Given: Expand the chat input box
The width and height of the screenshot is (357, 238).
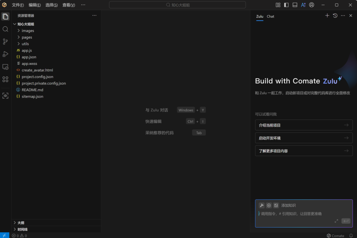Looking at the screenshot, I should [x=336, y=221].
